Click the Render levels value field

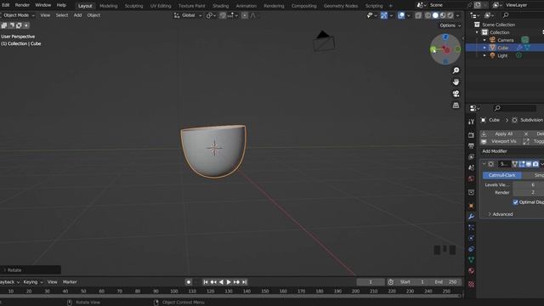529,193
